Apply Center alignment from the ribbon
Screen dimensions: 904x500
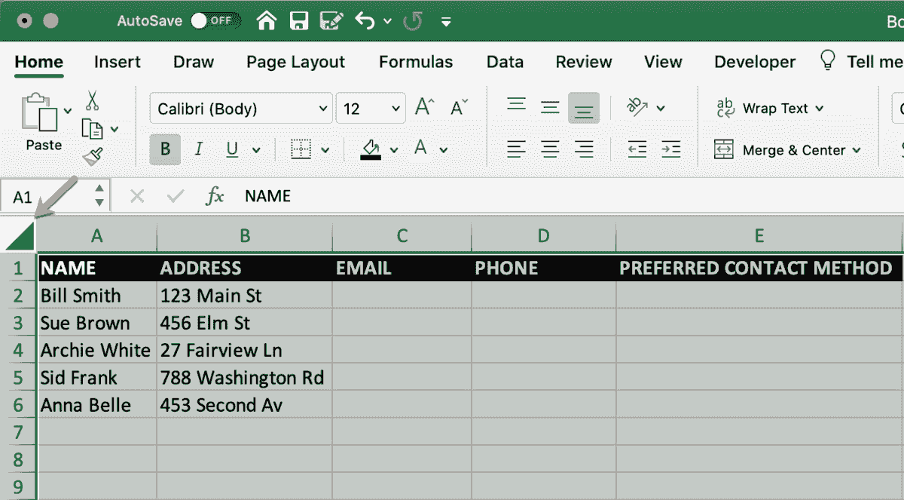point(551,149)
